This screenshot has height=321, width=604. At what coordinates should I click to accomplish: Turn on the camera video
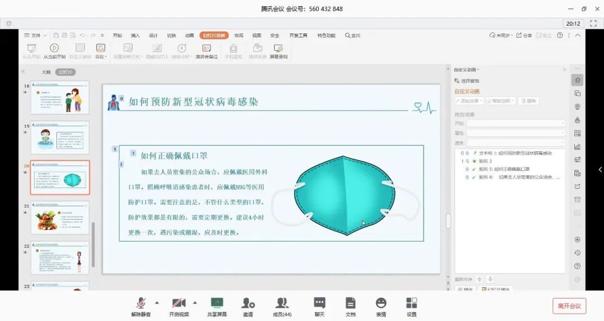click(x=179, y=304)
